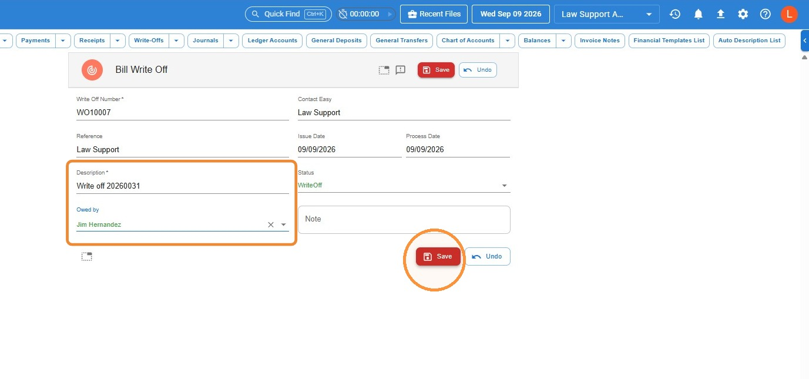Click the bottom Save button

point(438,257)
